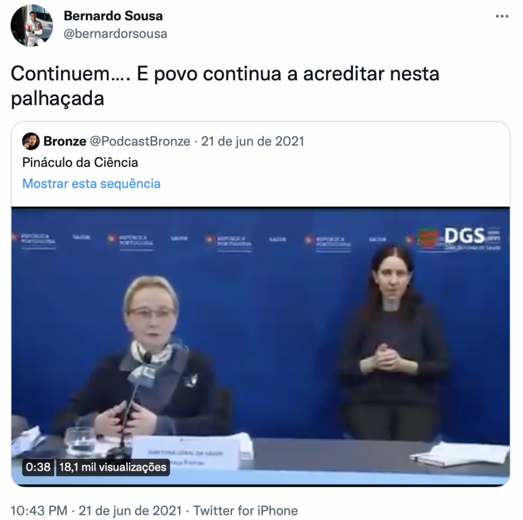The image size is (523, 520).
Task: Click the 18,1 mil visualizações label
Action: point(113,467)
